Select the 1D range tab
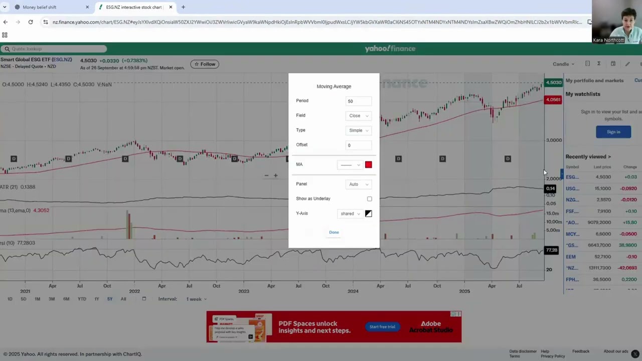 [x=10, y=299]
